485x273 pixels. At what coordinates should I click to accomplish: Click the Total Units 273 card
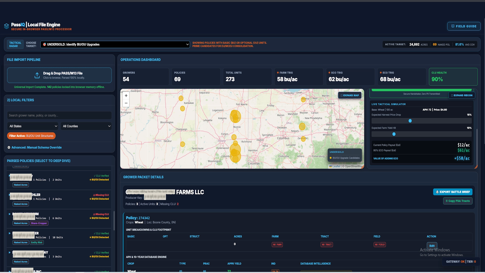[x=247, y=77]
